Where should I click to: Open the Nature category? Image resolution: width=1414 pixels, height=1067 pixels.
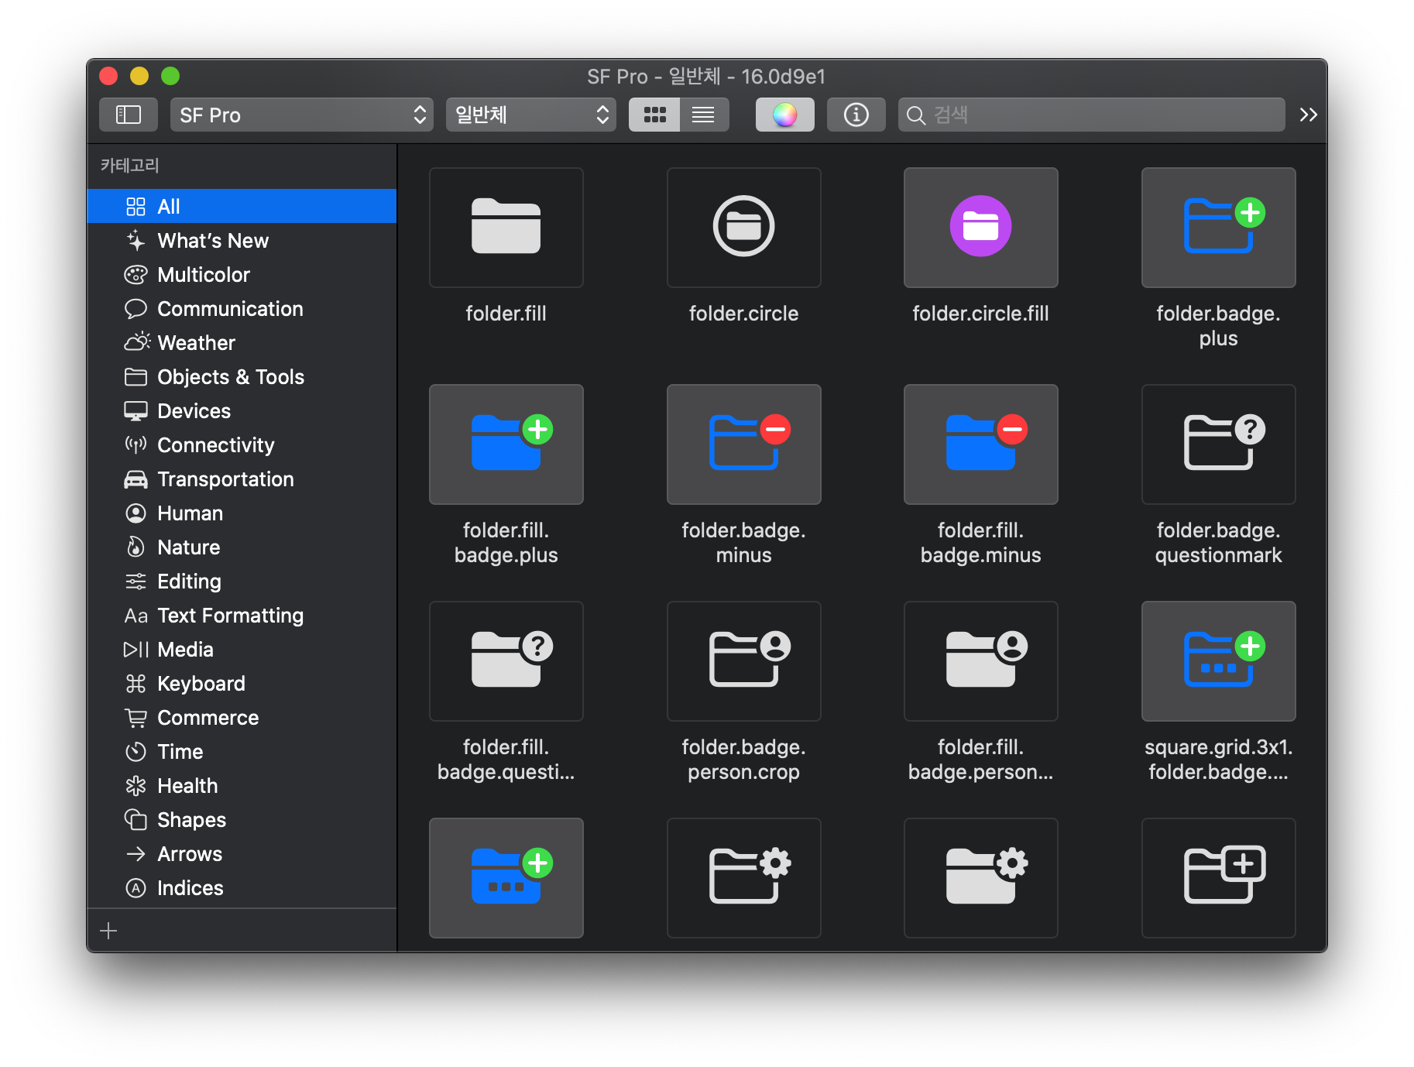pos(242,547)
